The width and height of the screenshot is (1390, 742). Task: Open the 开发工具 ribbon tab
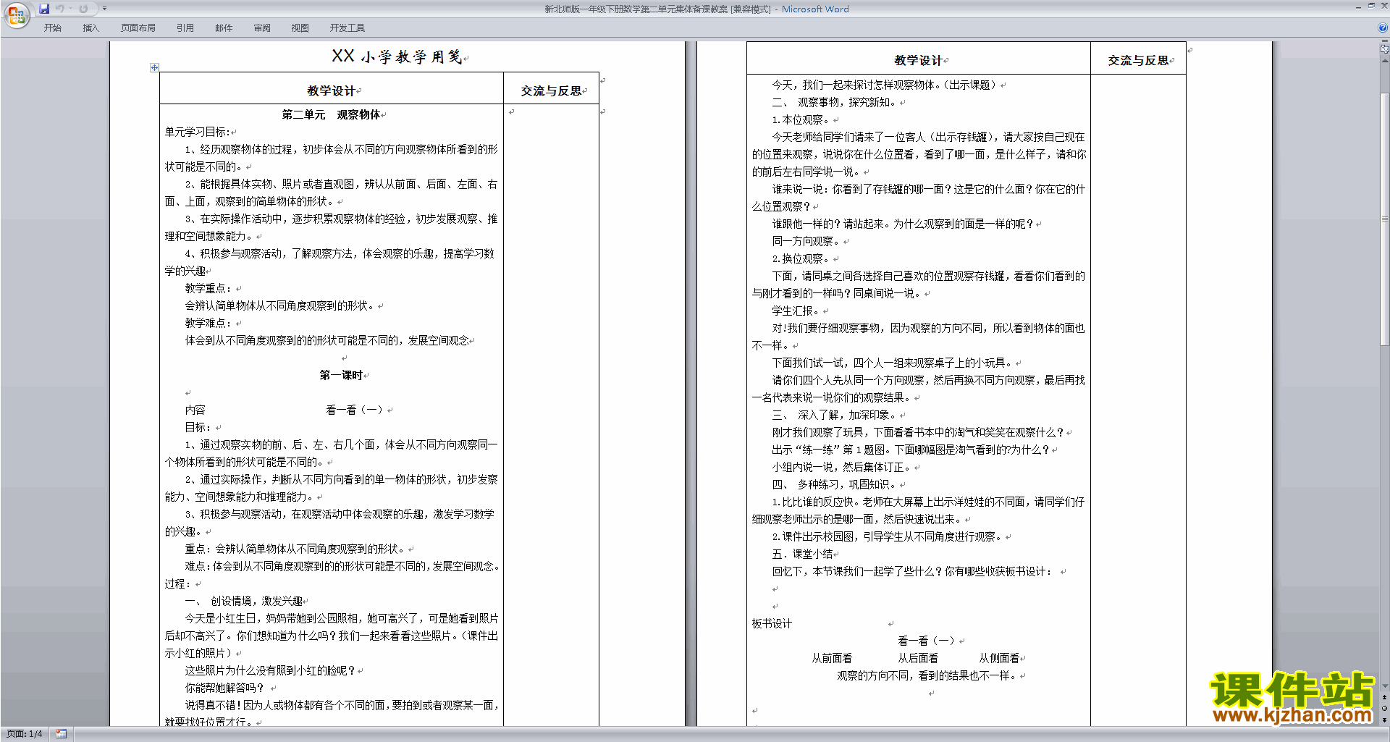pos(347,28)
